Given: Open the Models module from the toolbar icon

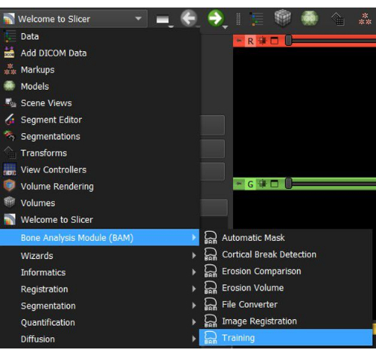Looking at the screenshot, I should (310, 18).
